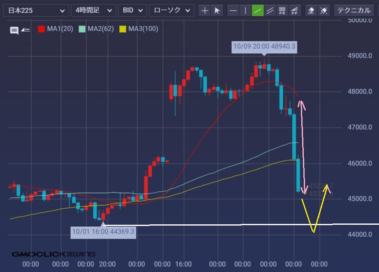This screenshot has width=379, height=272.
Task: Open the 日本225 symbol dropdown
Action: click(36, 10)
